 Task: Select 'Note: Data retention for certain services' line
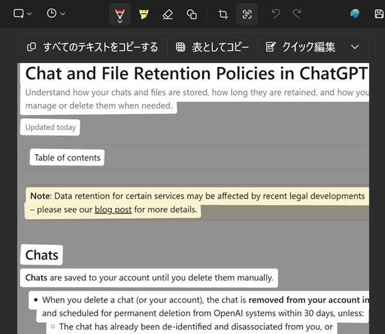click(x=198, y=196)
